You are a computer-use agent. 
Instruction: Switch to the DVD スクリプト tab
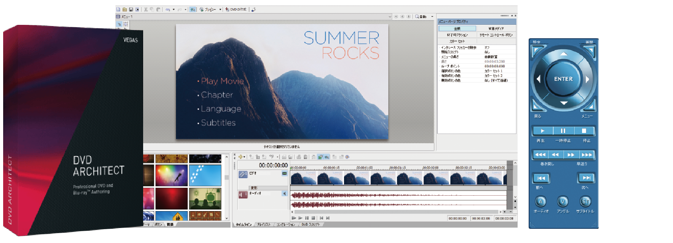click(311, 224)
